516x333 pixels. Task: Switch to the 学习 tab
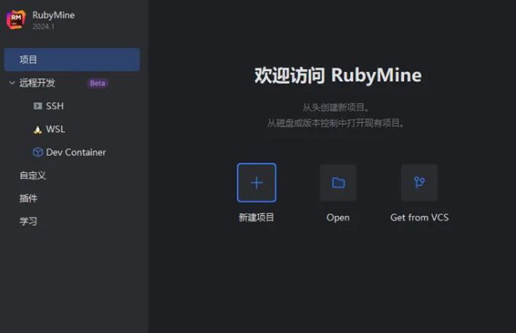28,221
